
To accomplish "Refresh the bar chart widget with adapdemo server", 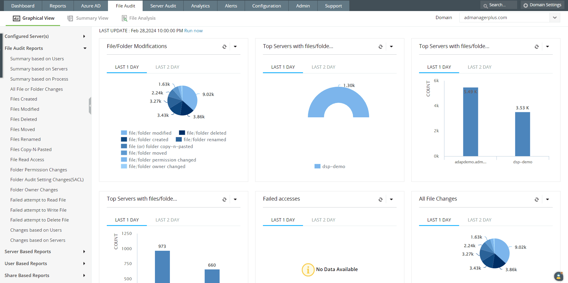I will click(537, 47).
